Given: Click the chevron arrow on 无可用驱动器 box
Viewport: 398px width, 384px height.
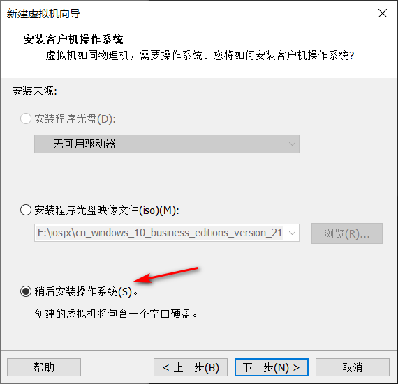Looking at the screenshot, I should pyautogui.click(x=292, y=144).
